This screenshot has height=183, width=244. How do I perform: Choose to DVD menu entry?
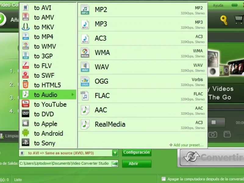48,114
